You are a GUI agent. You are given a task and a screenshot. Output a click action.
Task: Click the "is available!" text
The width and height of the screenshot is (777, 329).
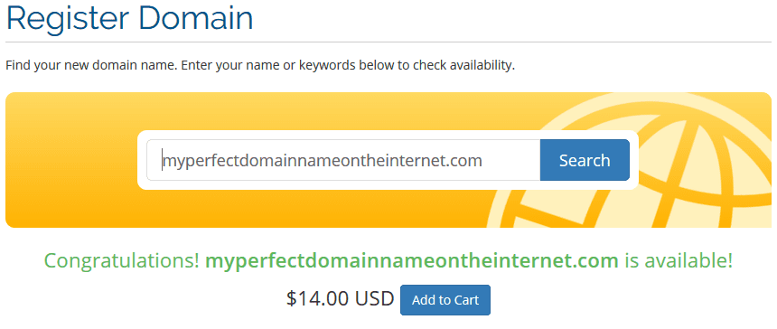coord(678,260)
